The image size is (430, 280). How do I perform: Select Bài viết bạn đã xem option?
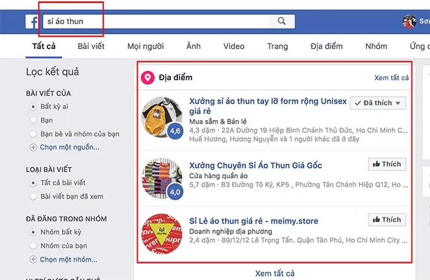33,196
